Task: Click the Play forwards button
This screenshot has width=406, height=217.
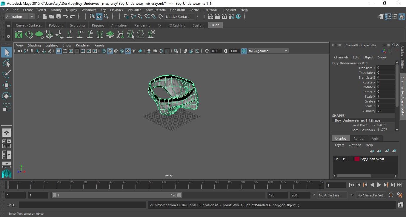Action: pyautogui.click(x=379, y=185)
